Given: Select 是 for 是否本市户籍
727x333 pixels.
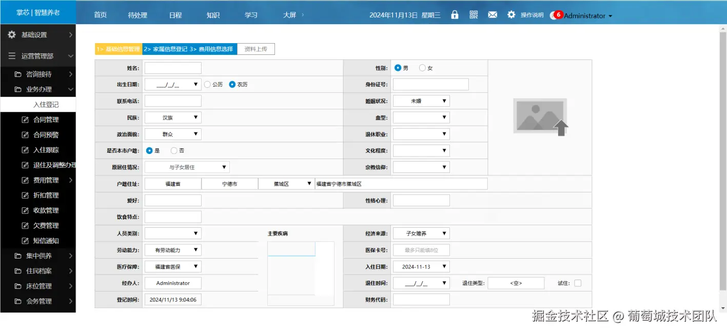Looking at the screenshot, I should 149,151.
